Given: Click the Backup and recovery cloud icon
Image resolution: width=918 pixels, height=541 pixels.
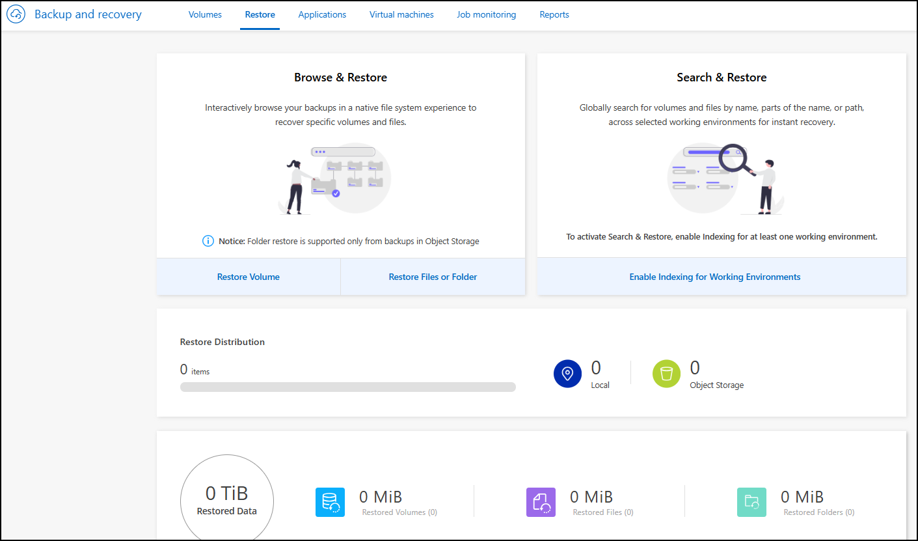Looking at the screenshot, I should point(16,14).
